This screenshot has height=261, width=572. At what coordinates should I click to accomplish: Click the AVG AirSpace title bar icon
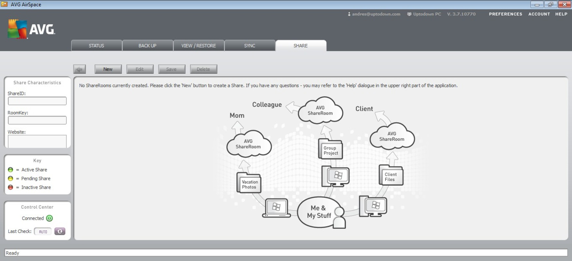pos(4,4)
